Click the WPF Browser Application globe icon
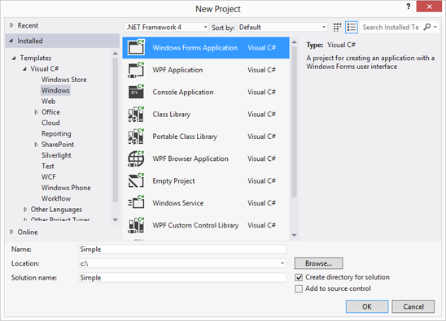This screenshot has height=321, width=446. [136, 158]
